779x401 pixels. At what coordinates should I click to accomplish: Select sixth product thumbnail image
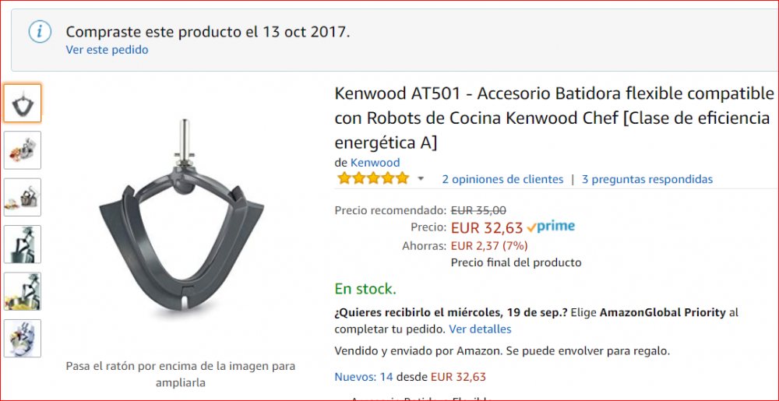pos(23,339)
